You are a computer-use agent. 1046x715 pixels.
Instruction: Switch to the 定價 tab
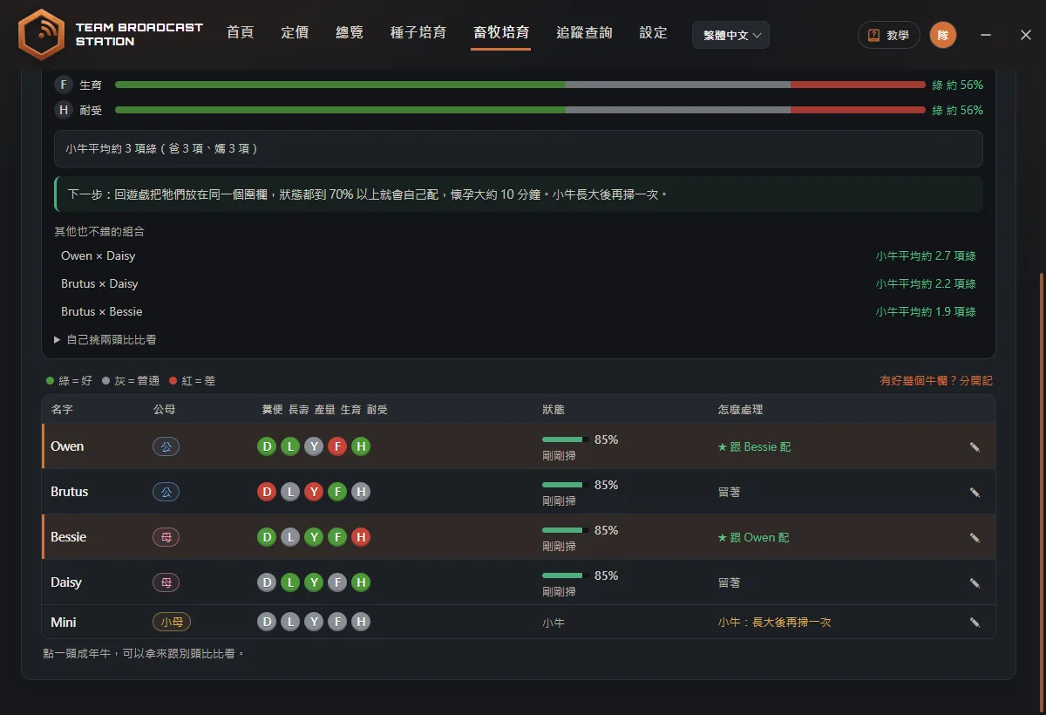pos(295,33)
